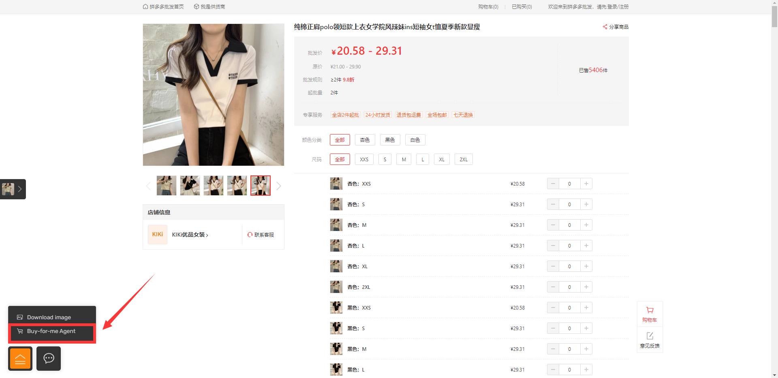Image resolution: width=778 pixels, height=378 pixels.
Task: Select size XL option
Action: coord(442,159)
